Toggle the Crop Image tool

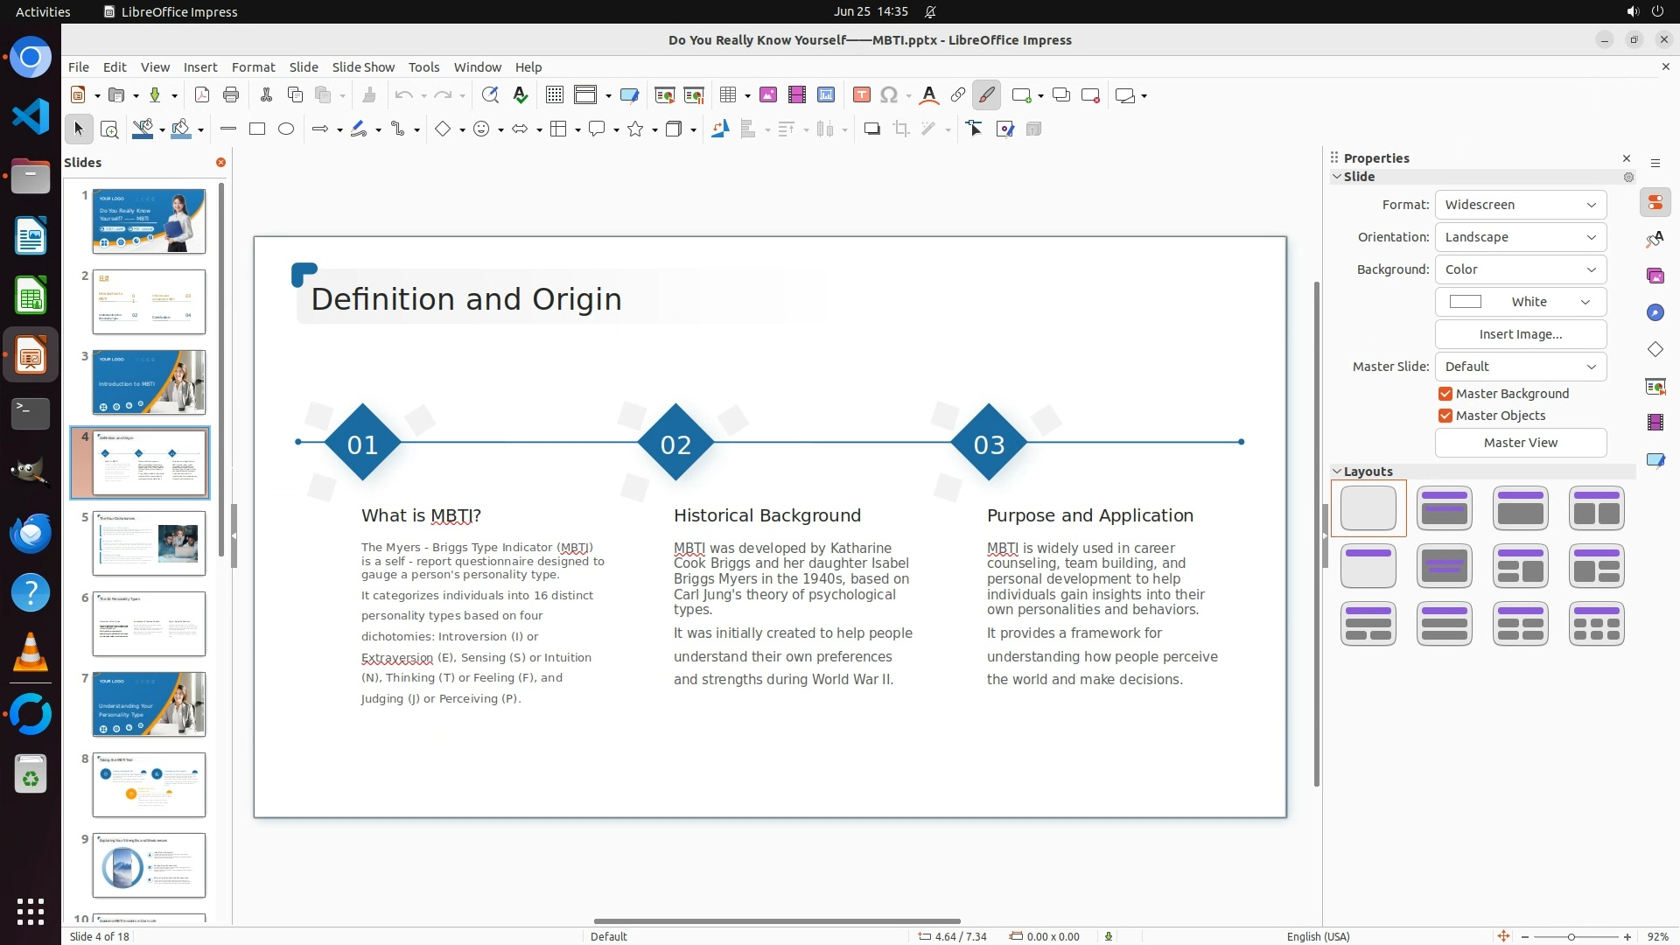[900, 129]
